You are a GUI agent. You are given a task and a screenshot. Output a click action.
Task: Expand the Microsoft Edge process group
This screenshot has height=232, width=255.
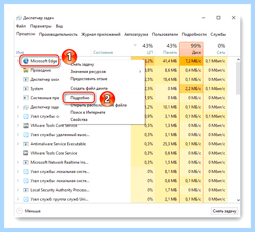coord(18,61)
